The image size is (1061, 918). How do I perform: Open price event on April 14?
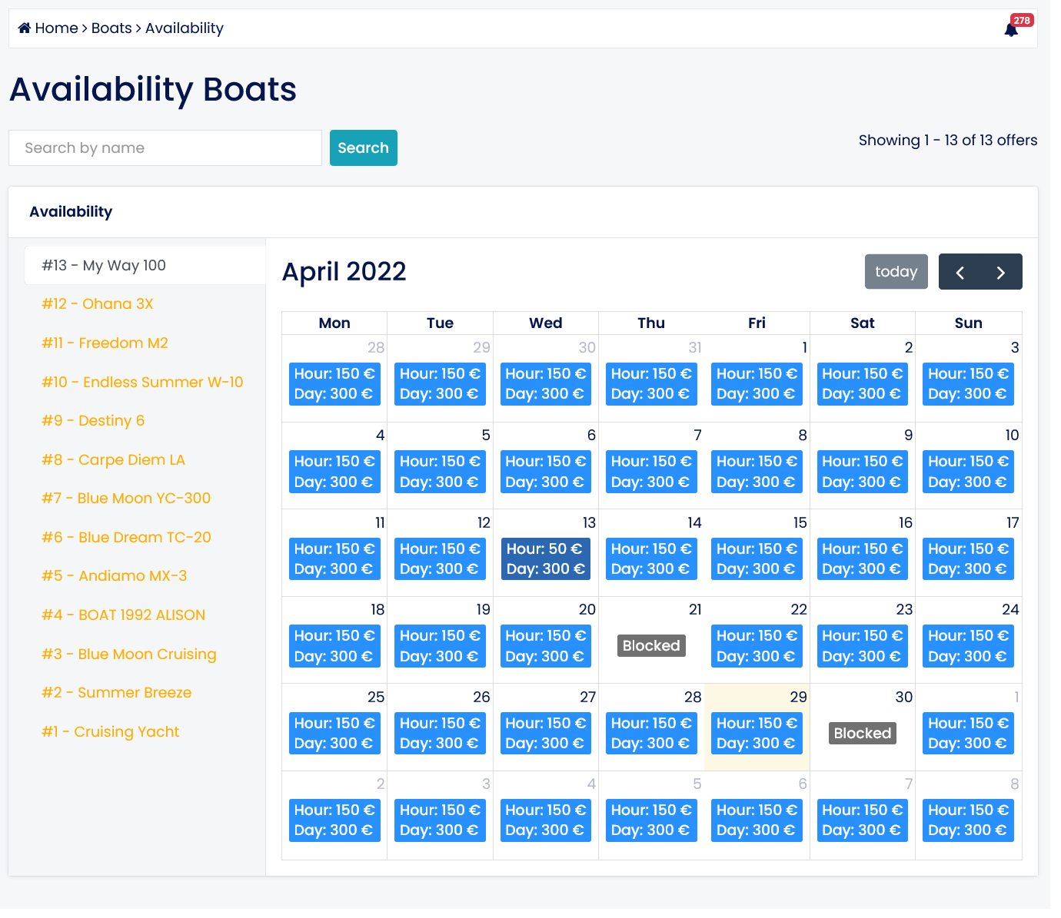tap(651, 559)
